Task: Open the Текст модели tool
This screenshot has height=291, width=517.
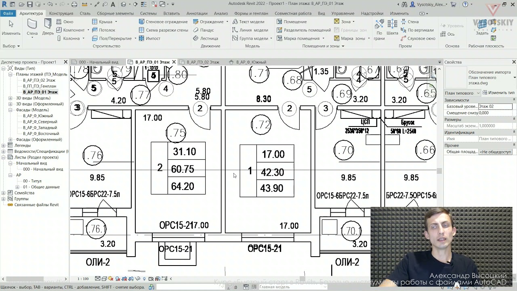Action: point(248,22)
